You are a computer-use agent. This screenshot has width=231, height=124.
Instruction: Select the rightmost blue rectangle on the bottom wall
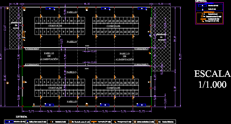142,105
